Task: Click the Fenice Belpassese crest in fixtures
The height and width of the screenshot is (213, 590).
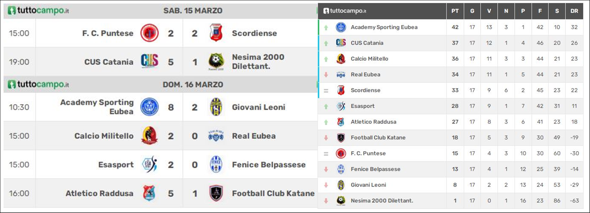Action: click(x=216, y=164)
